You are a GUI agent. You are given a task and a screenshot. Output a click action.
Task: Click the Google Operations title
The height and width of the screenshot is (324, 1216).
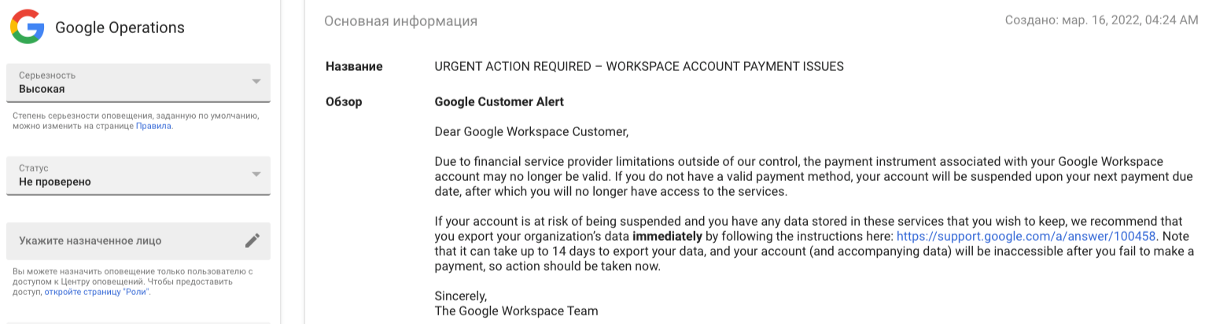point(120,28)
